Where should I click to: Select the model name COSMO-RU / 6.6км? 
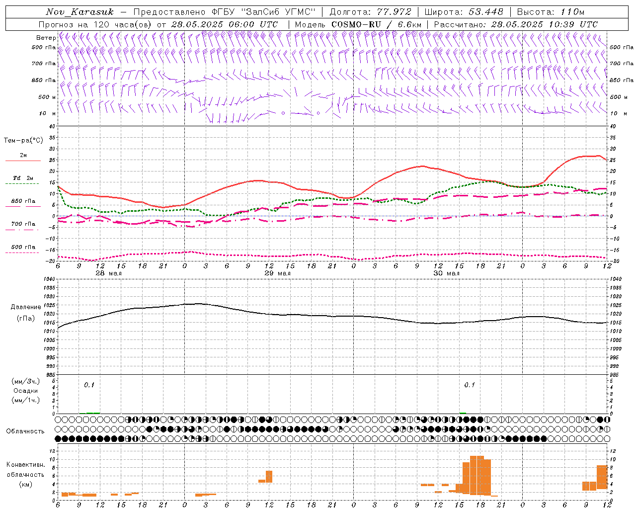(x=377, y=24)
